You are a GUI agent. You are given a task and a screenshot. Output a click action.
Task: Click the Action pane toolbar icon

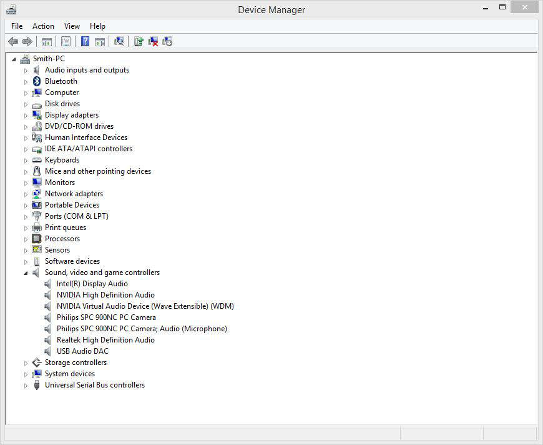[x=100, y=42]
